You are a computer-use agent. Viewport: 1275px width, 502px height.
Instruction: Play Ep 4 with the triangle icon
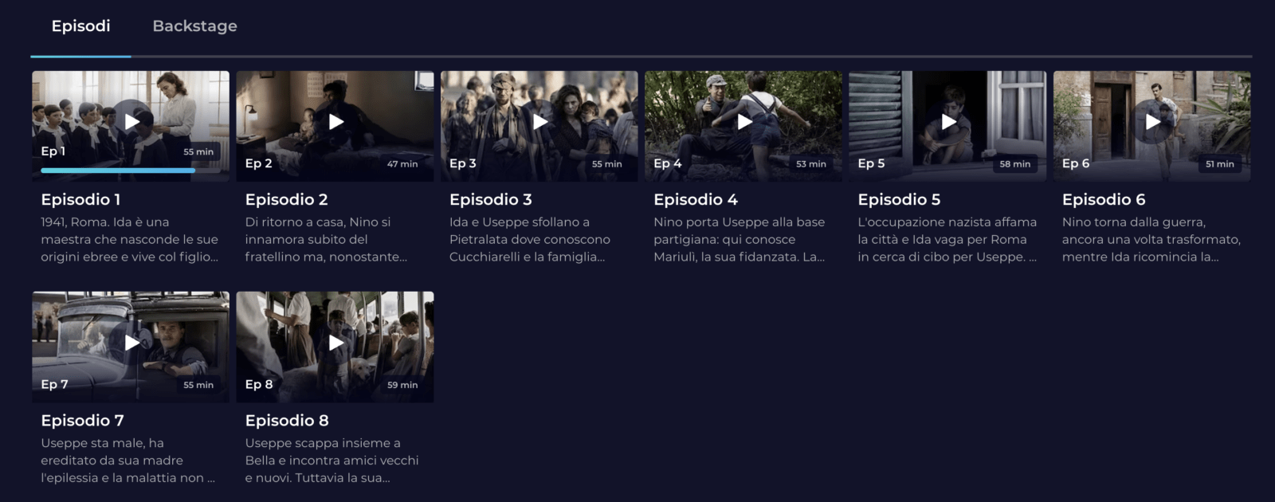click(x=744, y=122)
